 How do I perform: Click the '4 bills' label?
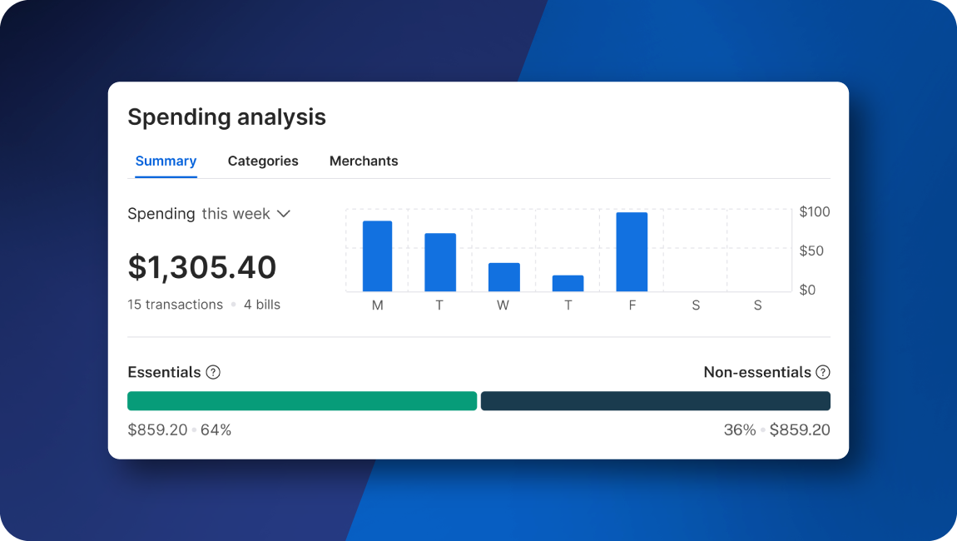264,305
